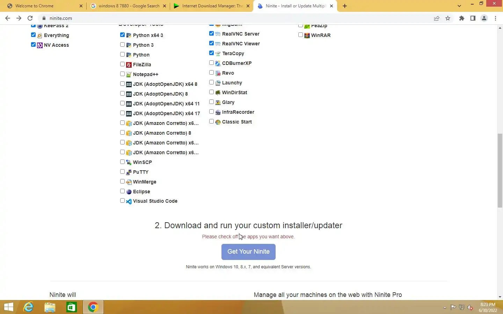Click the Python x64 3 icon
Screen dimensions: 503x314
129,35
